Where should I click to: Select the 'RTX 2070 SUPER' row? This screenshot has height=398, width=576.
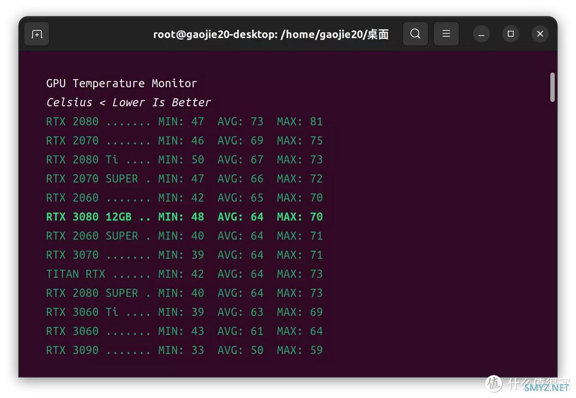coord(185,179)
